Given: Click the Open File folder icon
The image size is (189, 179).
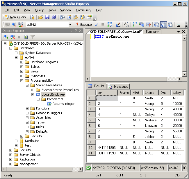Looking at the screenshot, I should click(x=41, y=17).
